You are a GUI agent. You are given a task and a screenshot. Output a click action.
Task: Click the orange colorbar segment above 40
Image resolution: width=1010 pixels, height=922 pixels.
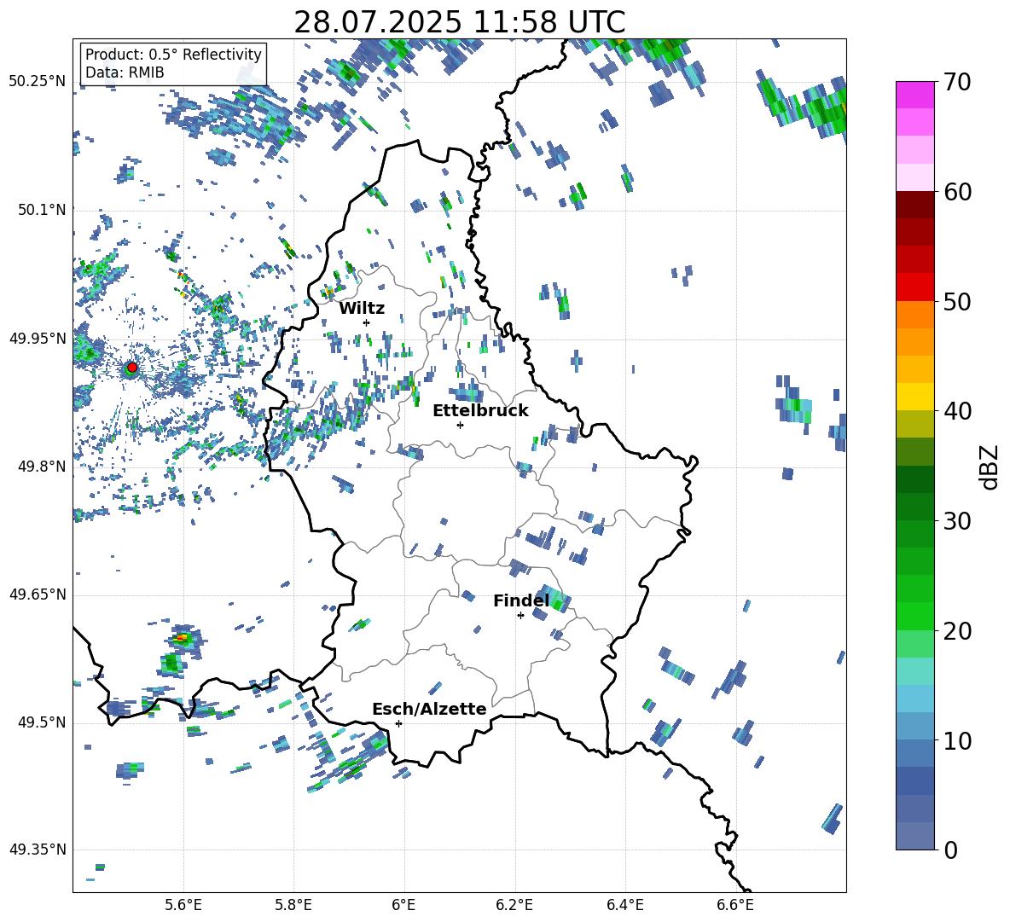click(914, 369)
